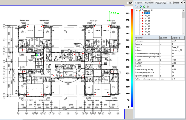Click the kW color gradient scale bar
The image size is (186, 120).
132,58
